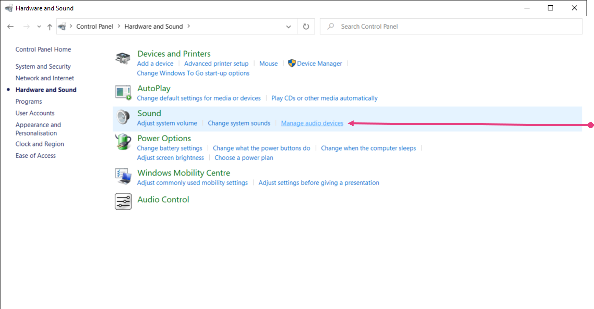Image resolution: width=594 pixels, height=309 pixels.
Task: Open Manage audio devices link
Action: [x=312, y=123]
